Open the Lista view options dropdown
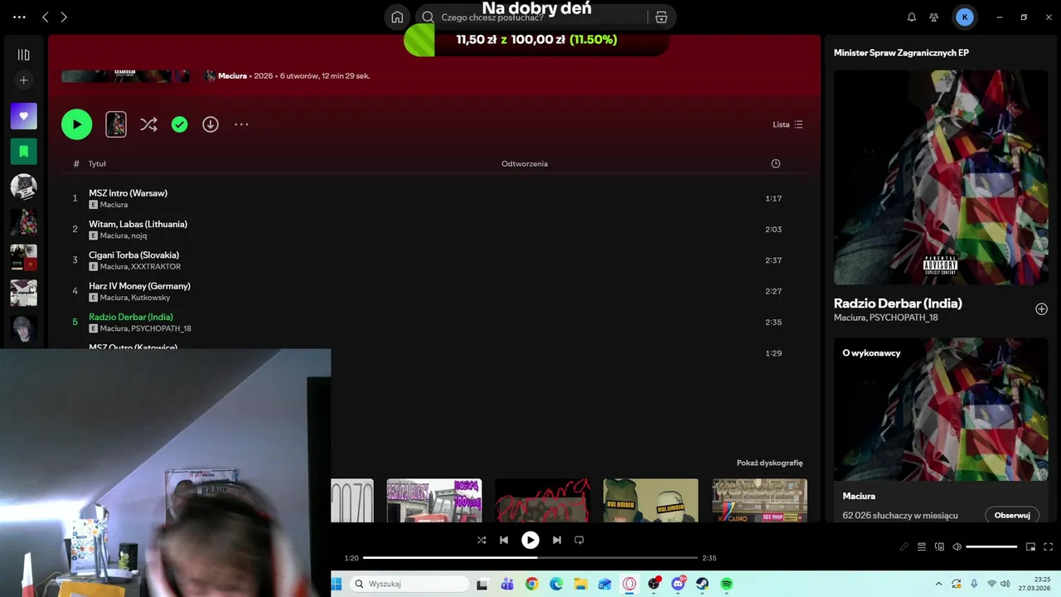Viewport: 1061px width, 597px height. click(x=787, y=124)
